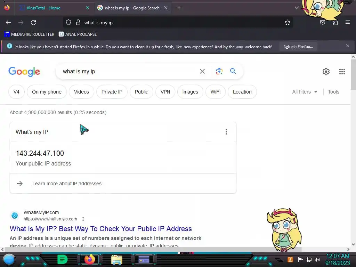Open the MEDIAFIRE ROULETTER bookmark
Screen dimensions: 356x267
coord(29,34)
